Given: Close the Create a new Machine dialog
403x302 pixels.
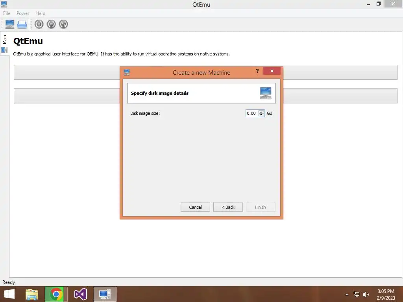Looking at the screenshot, I should point(272,71).
